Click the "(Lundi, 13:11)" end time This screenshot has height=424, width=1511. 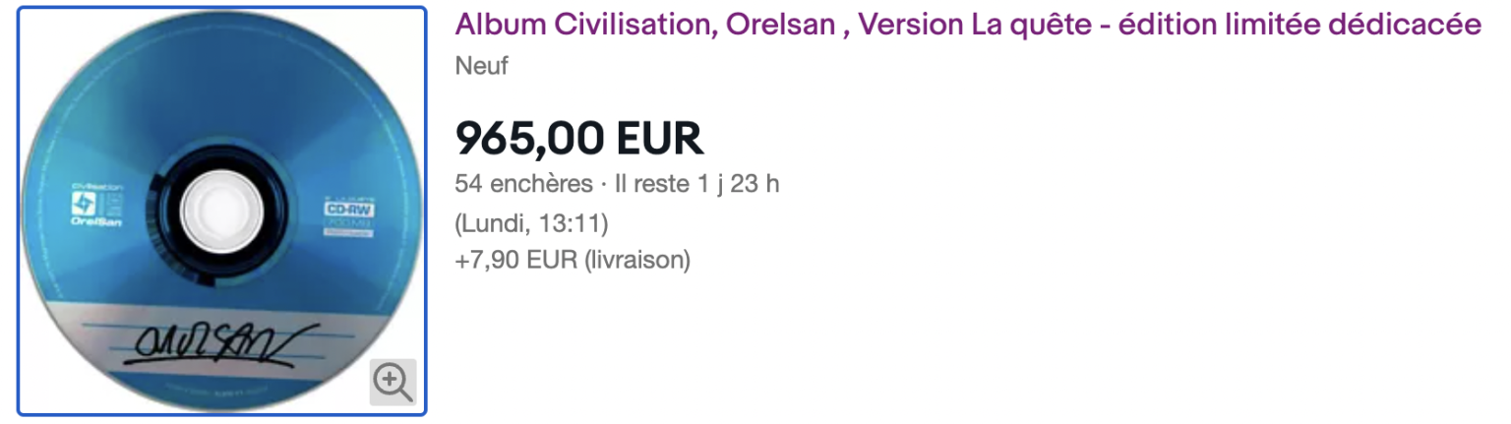click(531, 223)
